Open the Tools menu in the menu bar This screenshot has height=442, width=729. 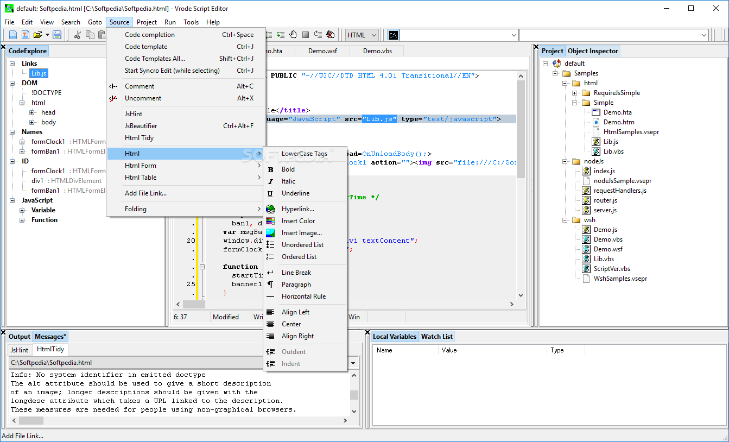[191, 22]
